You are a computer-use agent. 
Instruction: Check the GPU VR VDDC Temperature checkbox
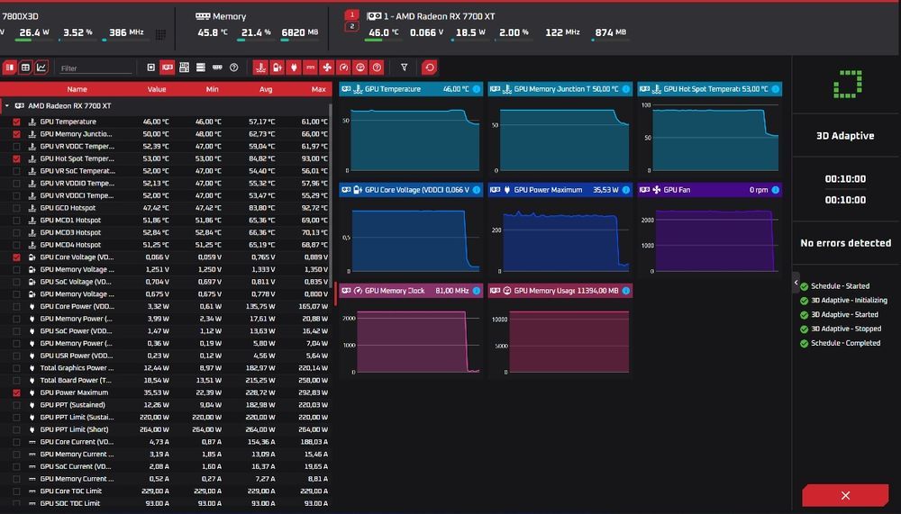[16, 147]
